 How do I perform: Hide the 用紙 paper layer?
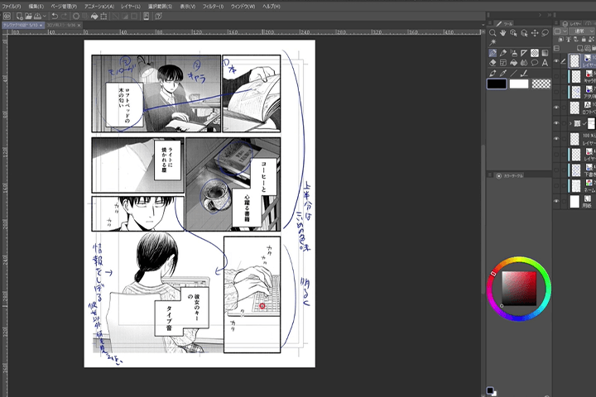coord(556,201)
